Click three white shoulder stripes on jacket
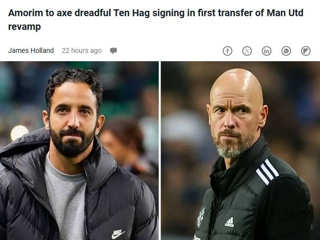Image resolution: width=320 pixels, height=240 pixels. [x=267, y=171]
